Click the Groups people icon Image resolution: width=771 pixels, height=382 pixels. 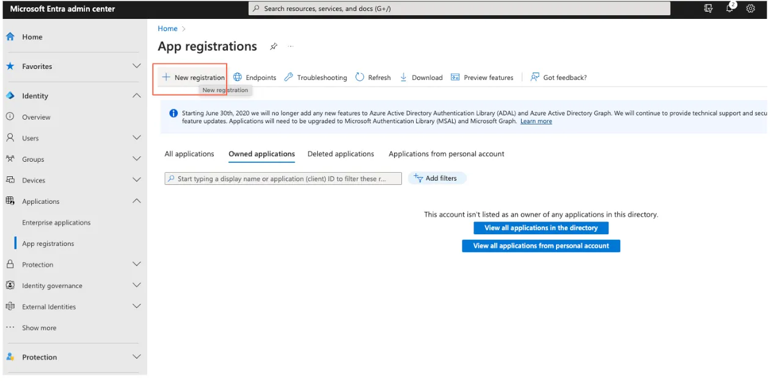coord(10,159)
